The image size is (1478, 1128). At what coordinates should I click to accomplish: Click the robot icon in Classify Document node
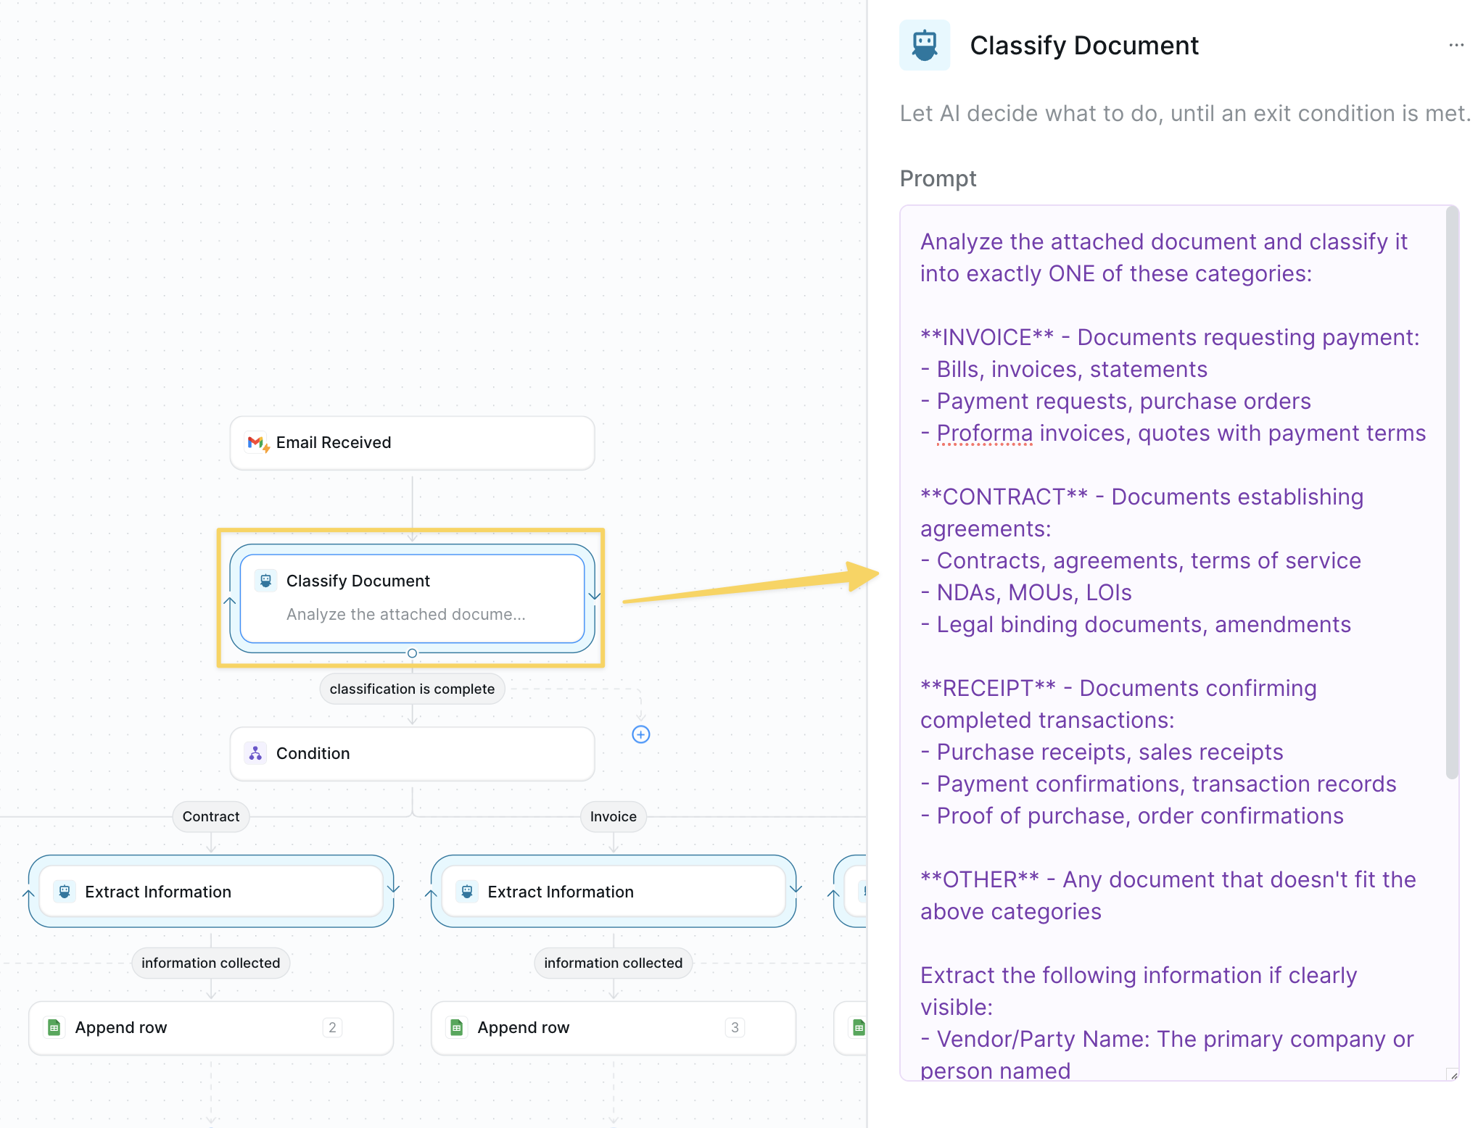click(265, 581)
